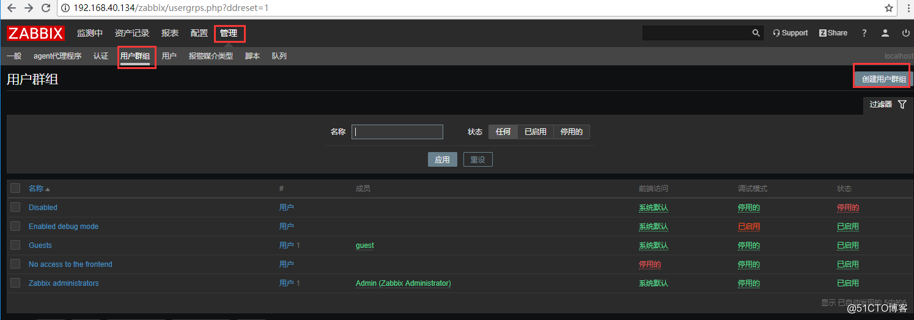Reload the page with refresh icon
914x320 pixels.
pyautogui.click(x=46, y=8)
